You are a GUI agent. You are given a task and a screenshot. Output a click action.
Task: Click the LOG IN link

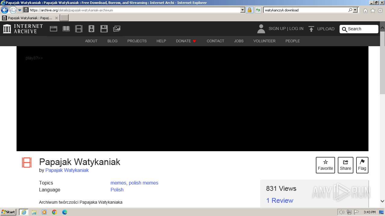pos(296,28)
